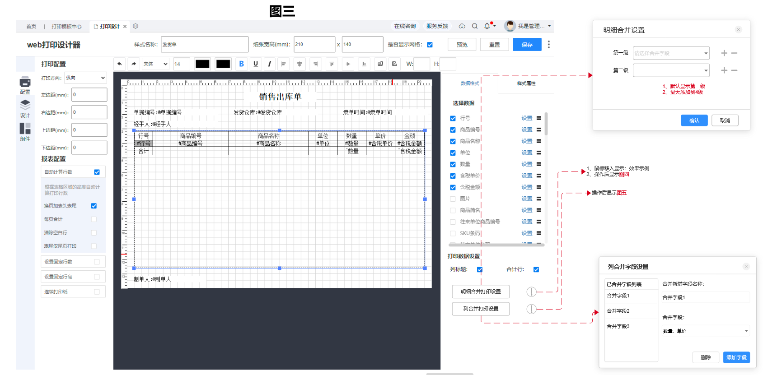Toggle 换页加表头表尾 checkbox
Image resolution: width=763 pixels, height=375 pixels.
[x=94, y=206]
